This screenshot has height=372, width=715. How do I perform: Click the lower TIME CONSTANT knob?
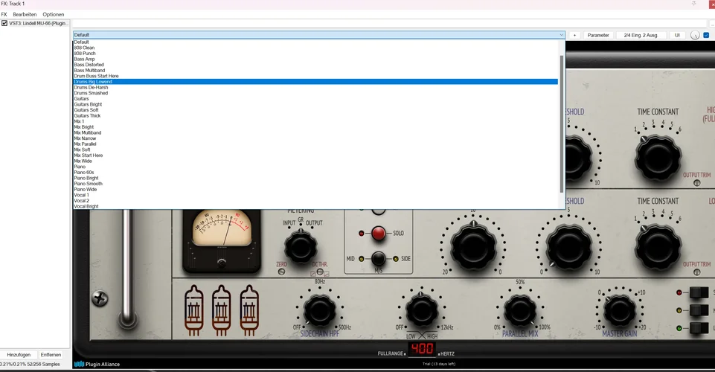pyautogui.click(x=658, y=247)
